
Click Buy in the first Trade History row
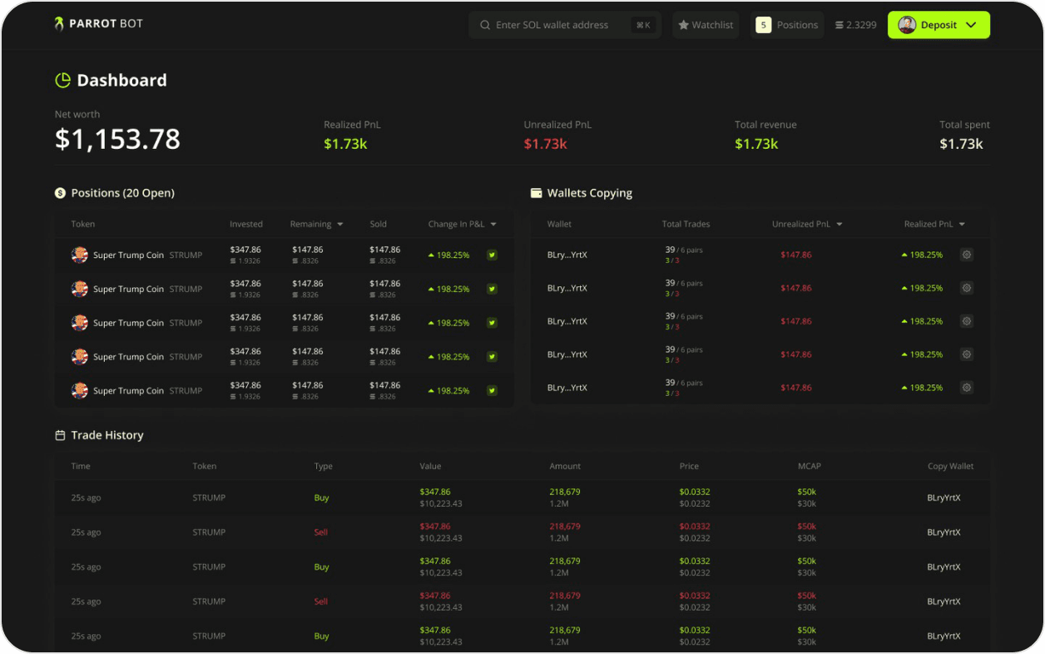(x=321, y=498)
